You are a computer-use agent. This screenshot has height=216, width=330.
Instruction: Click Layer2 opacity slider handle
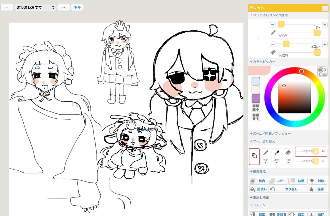click(316, 161)
